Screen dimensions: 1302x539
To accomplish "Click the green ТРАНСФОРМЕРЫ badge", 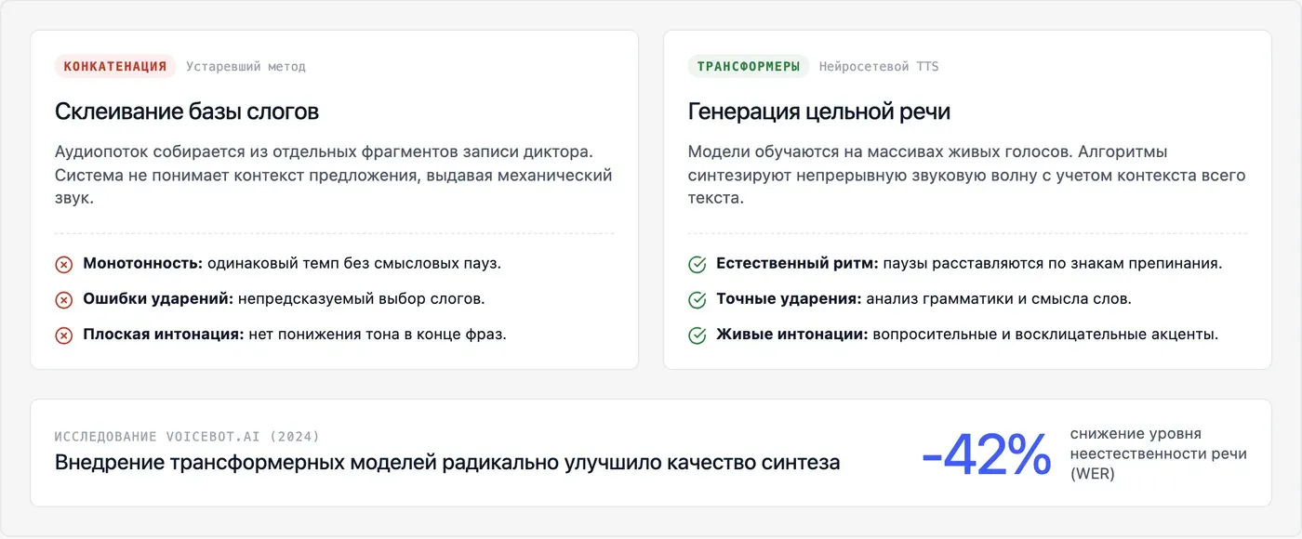I will (749, 66).
